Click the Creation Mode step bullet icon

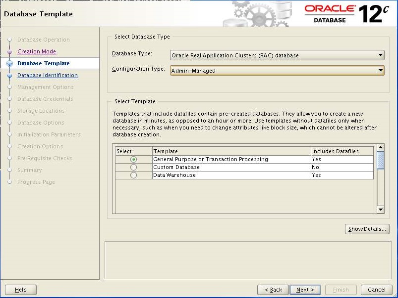click(9, 52)
